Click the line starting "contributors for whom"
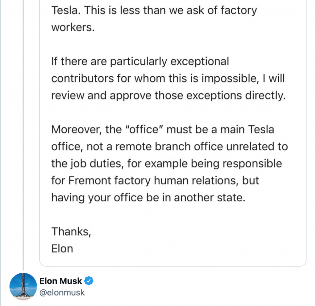The height and width of the screenshot is (306, 316). point(168,78)
